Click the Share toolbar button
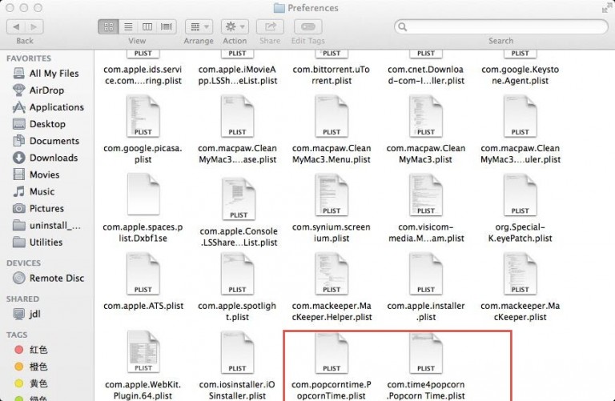The image size is (615, 401). pyautogui.click(x=270, y=26)
